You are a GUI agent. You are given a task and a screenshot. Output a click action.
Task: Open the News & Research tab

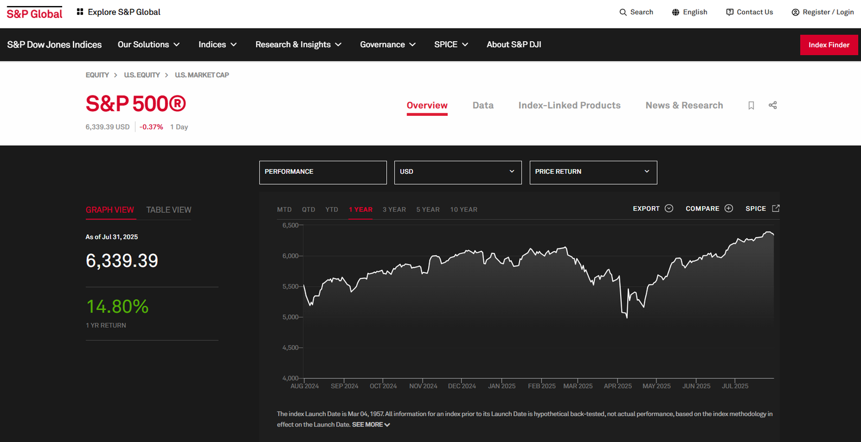(684, 105)
